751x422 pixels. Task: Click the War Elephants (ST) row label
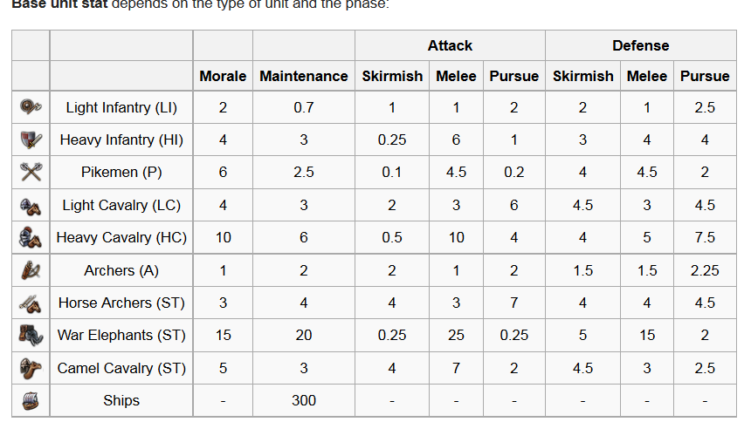point(121,336)
